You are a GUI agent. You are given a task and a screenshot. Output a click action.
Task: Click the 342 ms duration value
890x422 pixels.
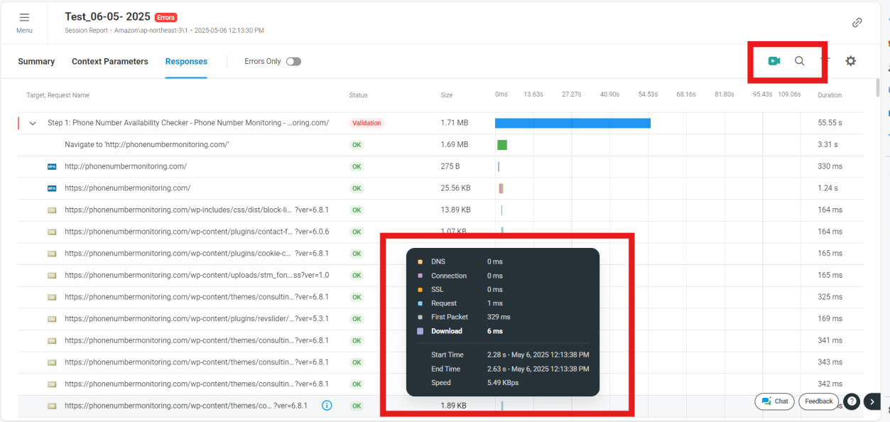[x=830, y=384]
